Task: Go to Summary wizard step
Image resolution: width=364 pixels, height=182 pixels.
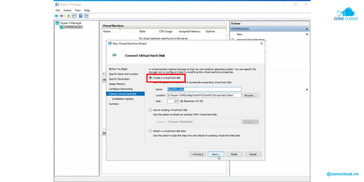Action: [x=114, y=104]
